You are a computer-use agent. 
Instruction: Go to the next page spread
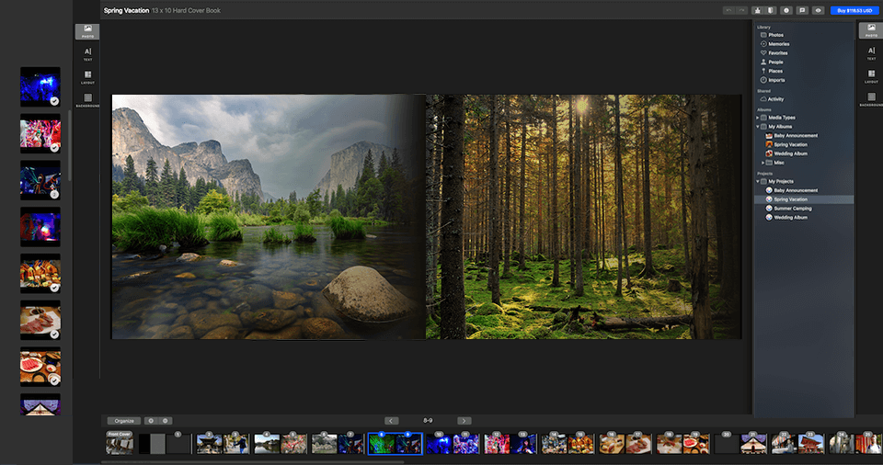[x=464, y=421]
